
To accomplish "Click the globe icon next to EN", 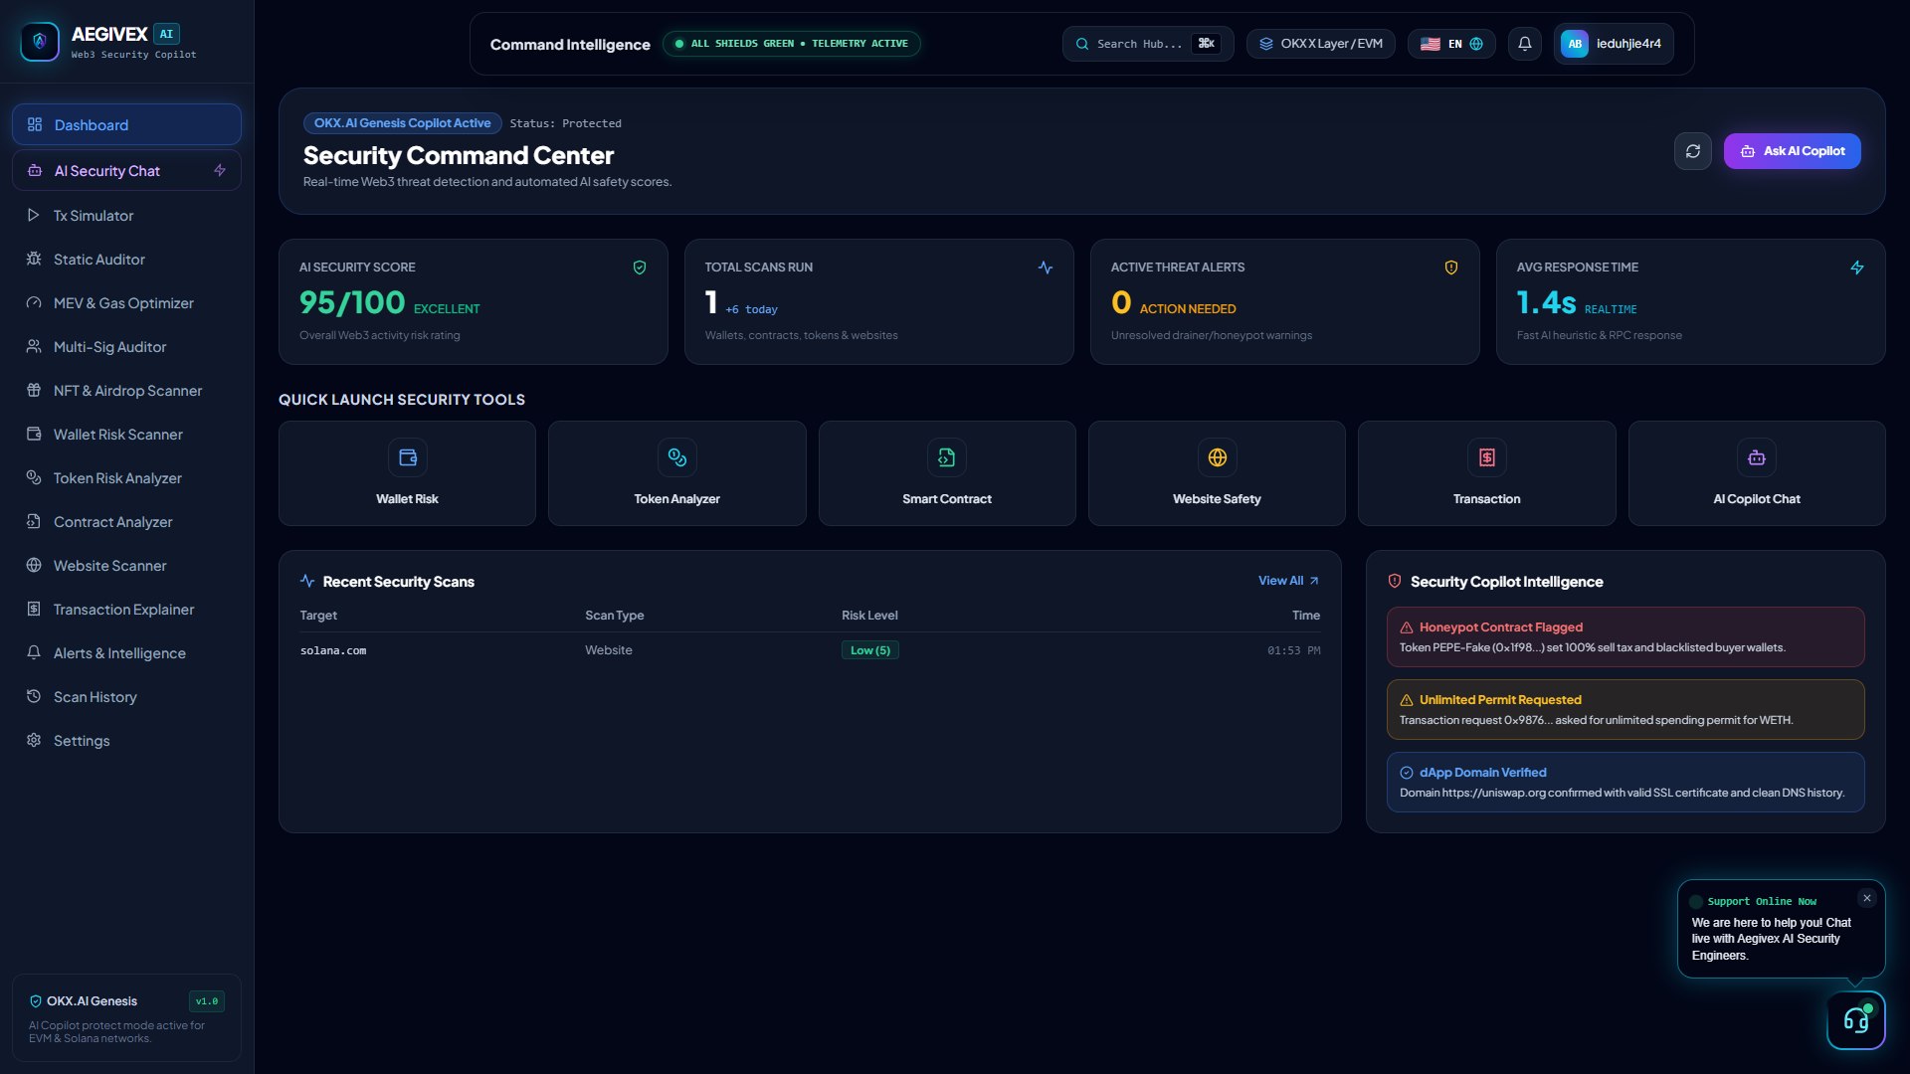I will [1476, 44].
